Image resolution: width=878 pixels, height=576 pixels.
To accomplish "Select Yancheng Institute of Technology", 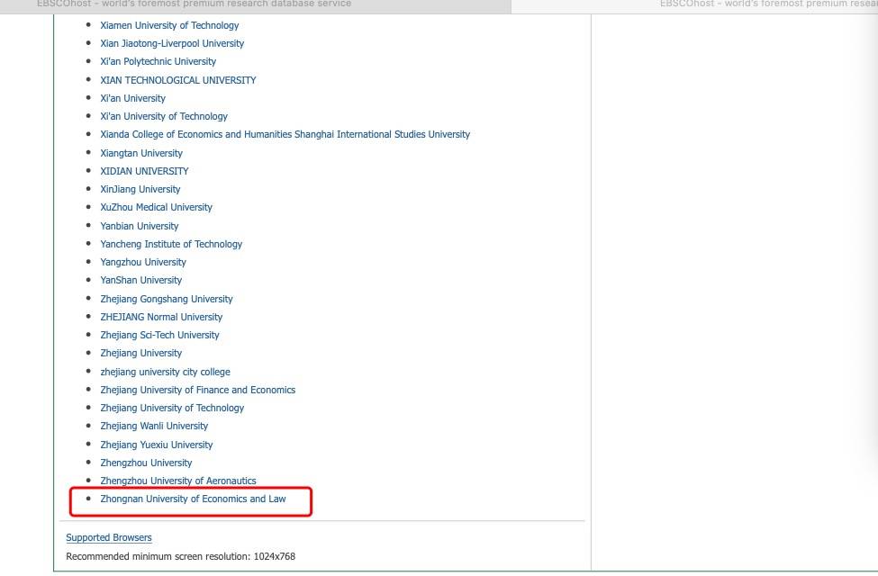I will coord(171,244).
